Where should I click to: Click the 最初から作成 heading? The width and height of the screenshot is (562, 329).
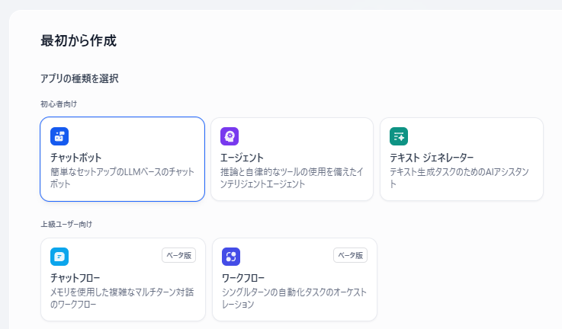coord(79,41)
